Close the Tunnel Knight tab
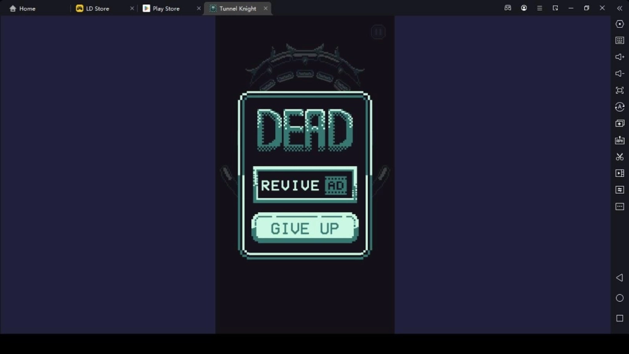This screenshot has width=629, height=354. 265,9
